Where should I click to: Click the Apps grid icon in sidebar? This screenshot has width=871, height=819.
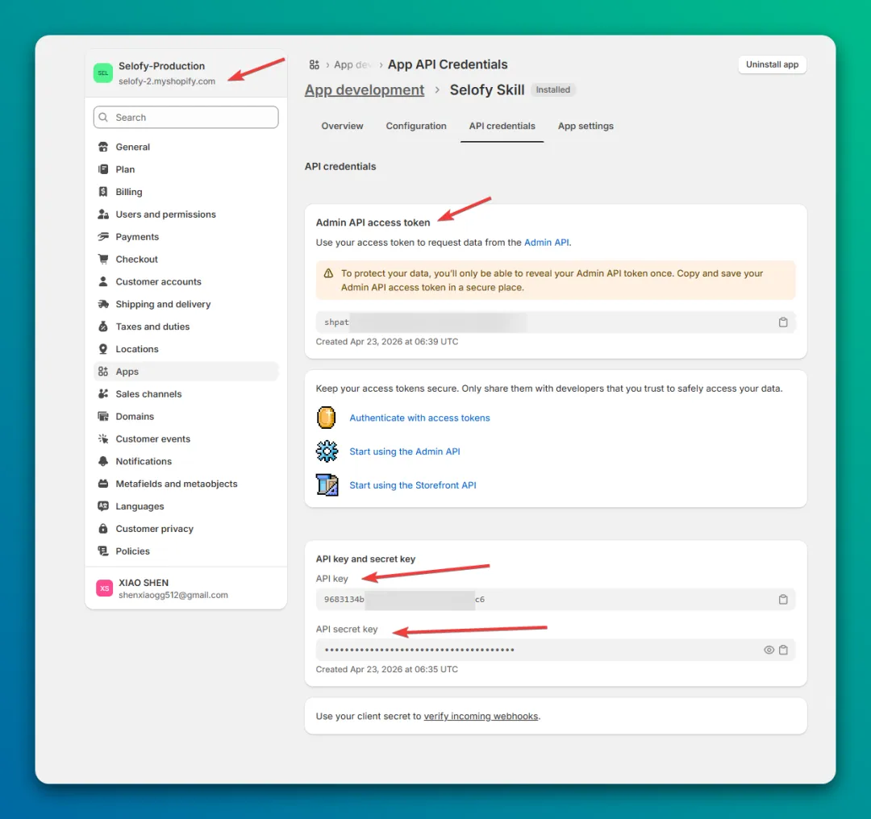[102, 372]
